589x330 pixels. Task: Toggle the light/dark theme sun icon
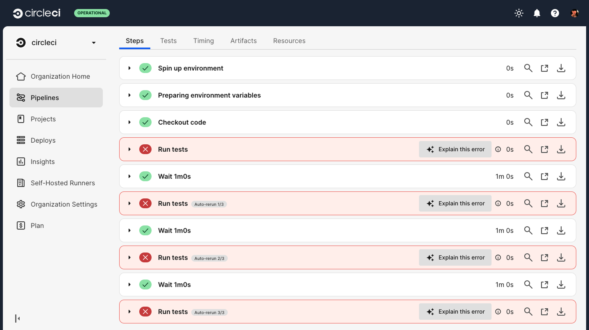click(519, 13)
